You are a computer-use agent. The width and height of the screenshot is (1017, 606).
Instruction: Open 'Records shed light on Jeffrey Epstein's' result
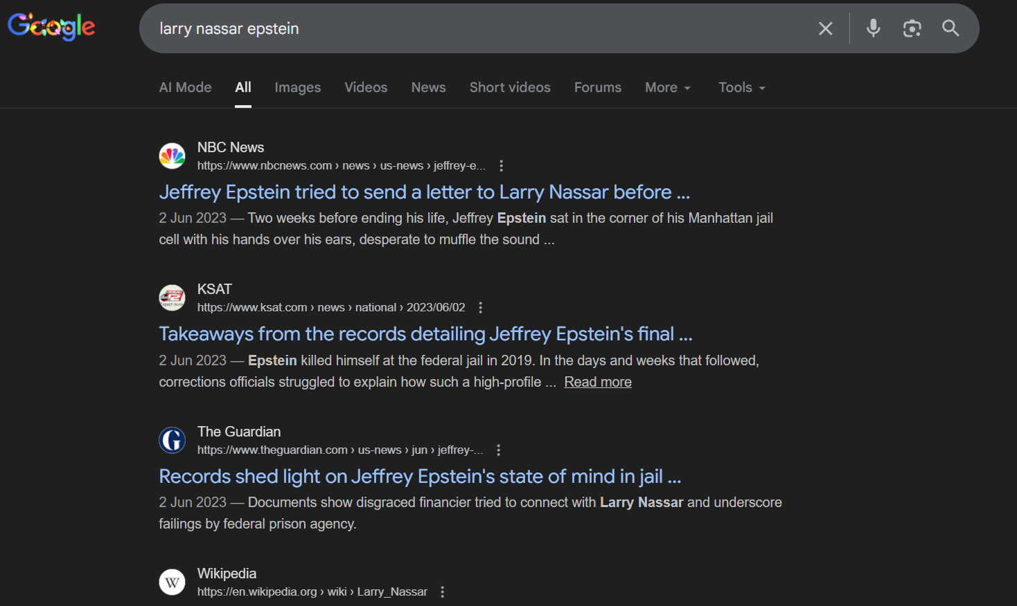point(421,477)
